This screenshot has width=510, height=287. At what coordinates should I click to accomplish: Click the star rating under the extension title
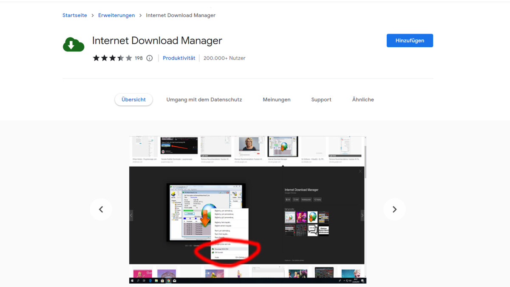pyautogui.click(x=112, y=58)
